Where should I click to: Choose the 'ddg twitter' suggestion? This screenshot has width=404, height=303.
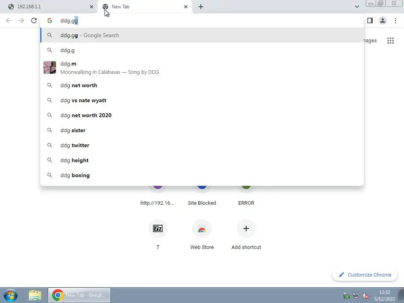point(202,145)
